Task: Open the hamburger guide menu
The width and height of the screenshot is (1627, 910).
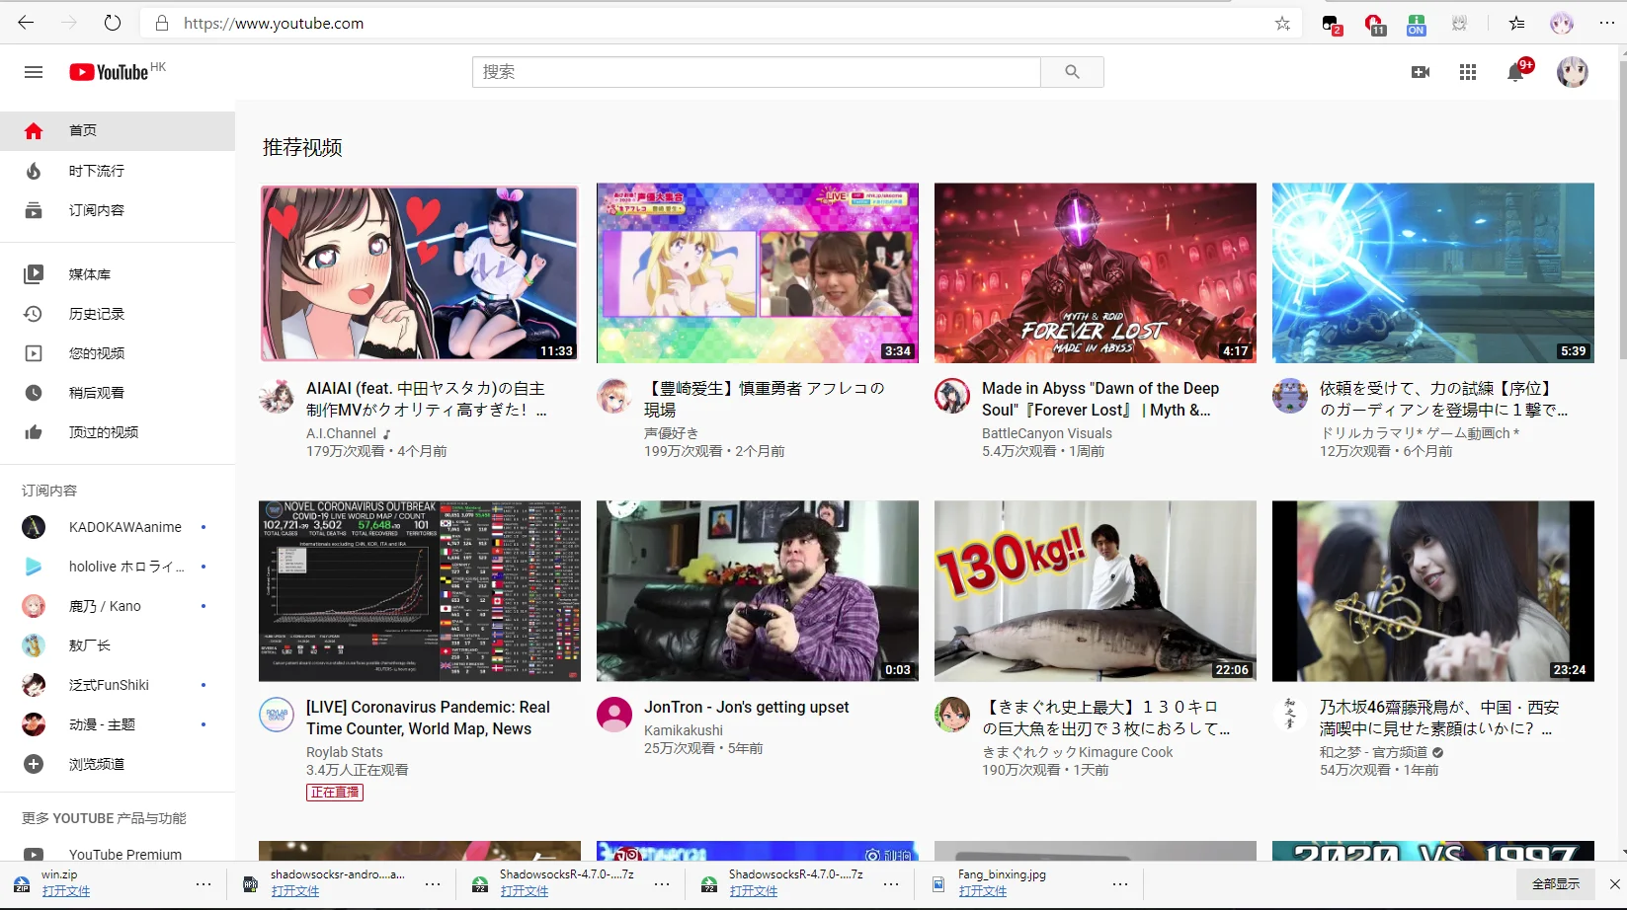Action: click(x=34, y=72)
